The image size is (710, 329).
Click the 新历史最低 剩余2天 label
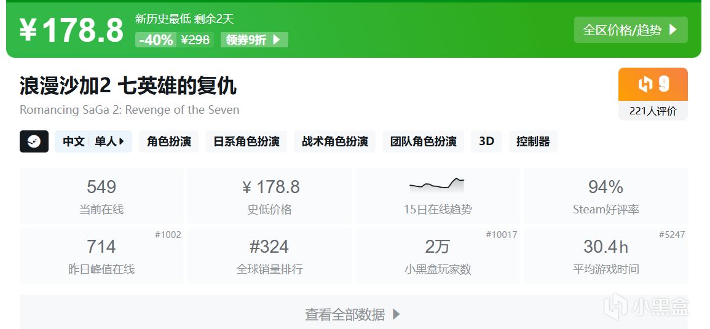[184, 19]
